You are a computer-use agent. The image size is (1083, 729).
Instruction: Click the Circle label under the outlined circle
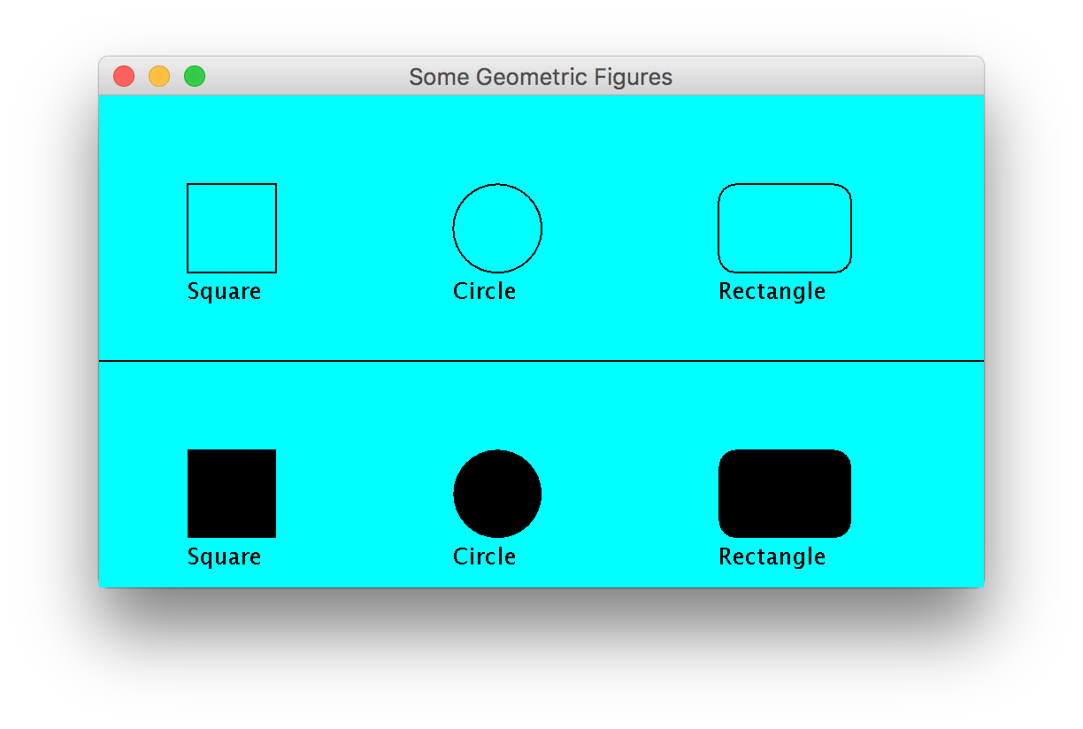484,291
